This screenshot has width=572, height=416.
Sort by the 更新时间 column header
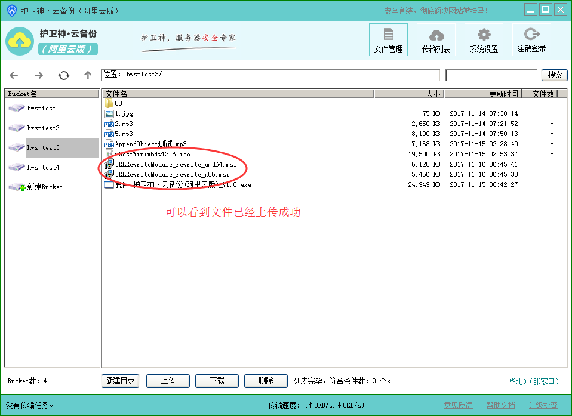[x=482, y=94]
